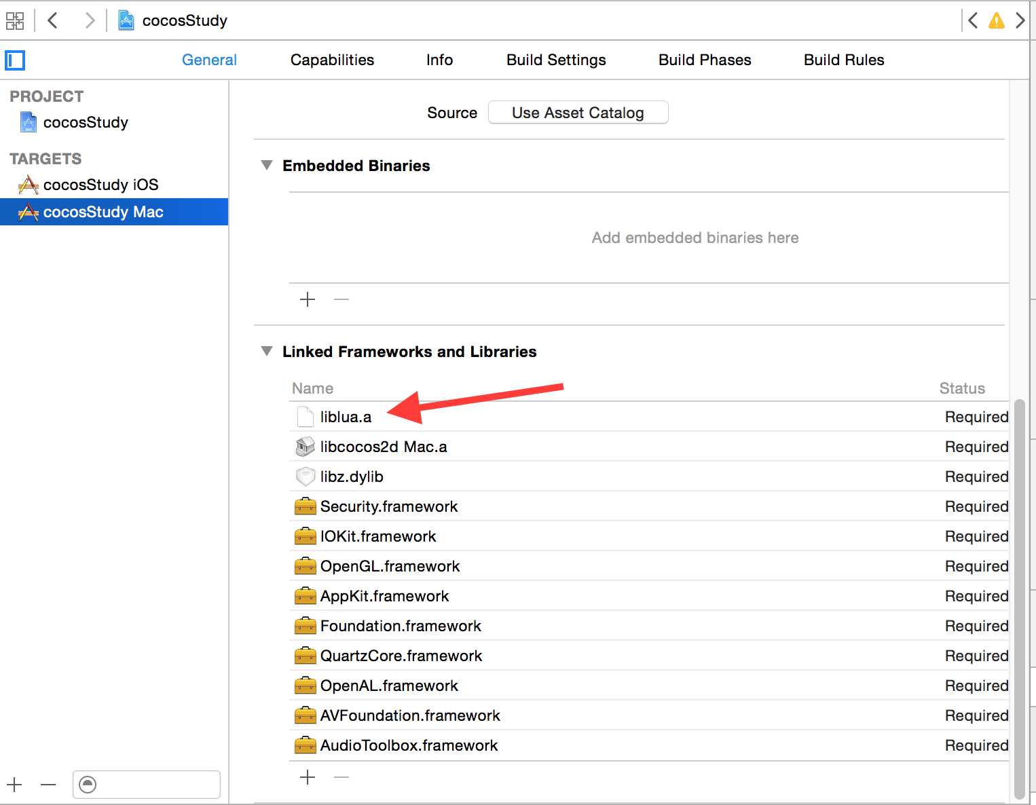Click the cocosStudy Mac target icon
Image resolution: width=1036 pixels, height=805 pixels.
pos(28,212)
